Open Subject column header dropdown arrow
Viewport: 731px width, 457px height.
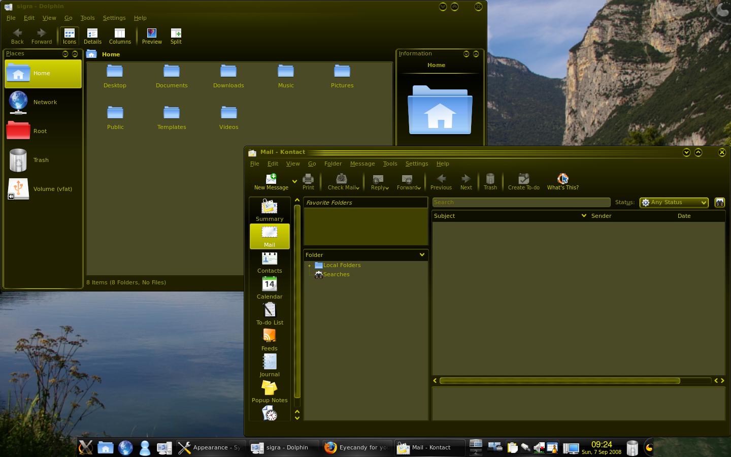tap(584, 216)
